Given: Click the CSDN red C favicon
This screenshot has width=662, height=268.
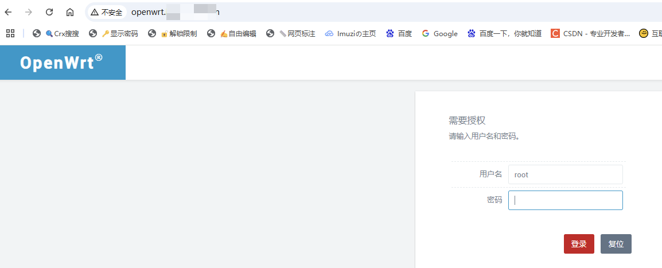Looking at the screenshot, I should coord(555,34).
